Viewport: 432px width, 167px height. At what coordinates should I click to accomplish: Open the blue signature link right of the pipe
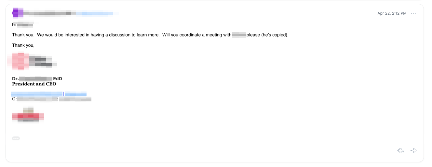[x=76, y=94]
